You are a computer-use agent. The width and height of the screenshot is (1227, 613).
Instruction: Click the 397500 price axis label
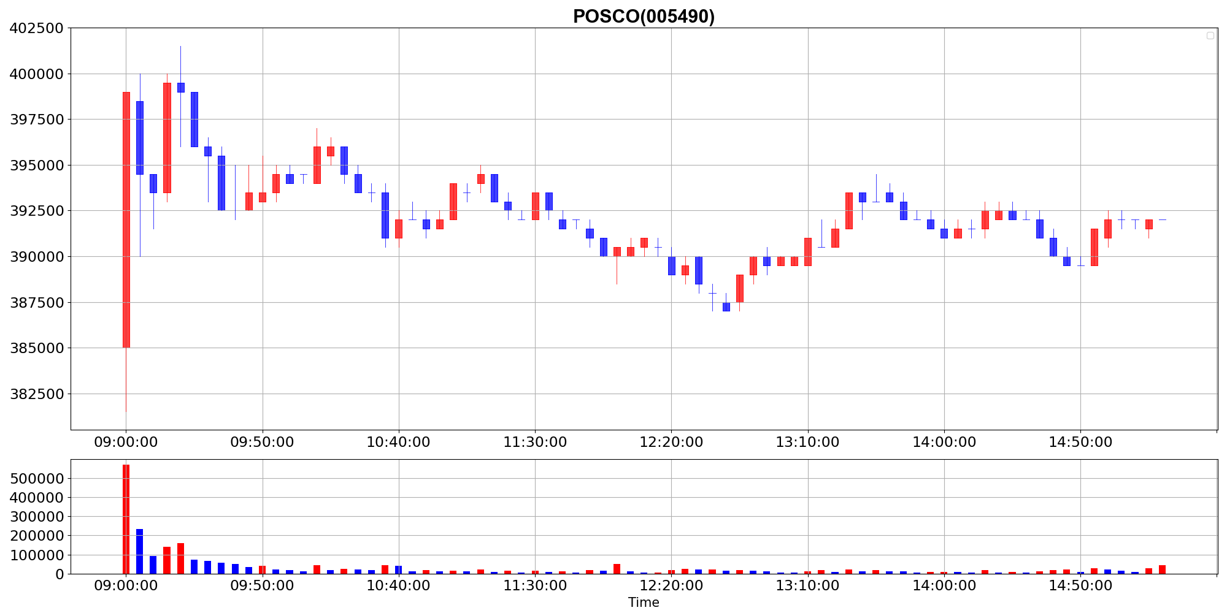click(37, 120)
